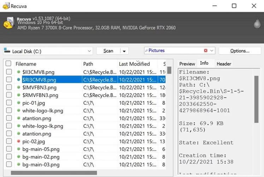This screenshot has width=264, height=177.
Task: Open the Scan button dropdown arrow
Action: coord(124,51)
